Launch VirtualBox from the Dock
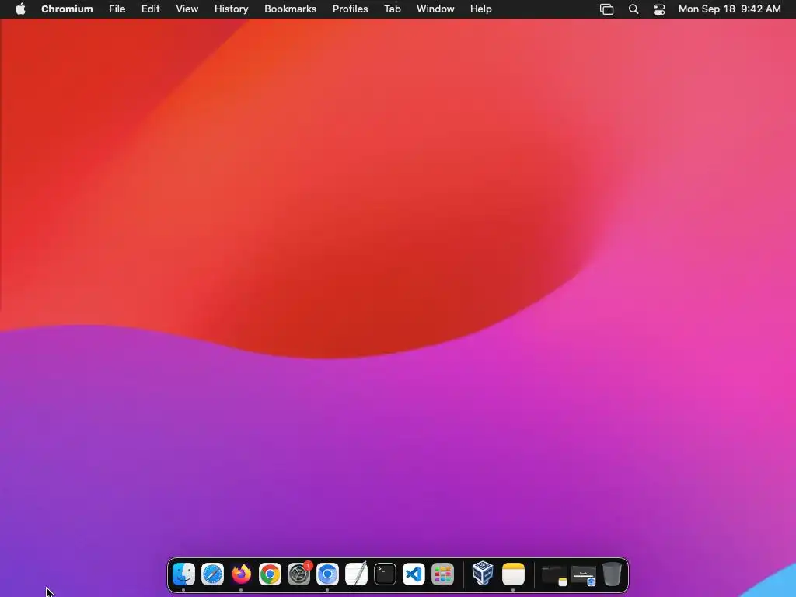The height and width of the screenshot is (597, 796). click(x=483, y=574)
